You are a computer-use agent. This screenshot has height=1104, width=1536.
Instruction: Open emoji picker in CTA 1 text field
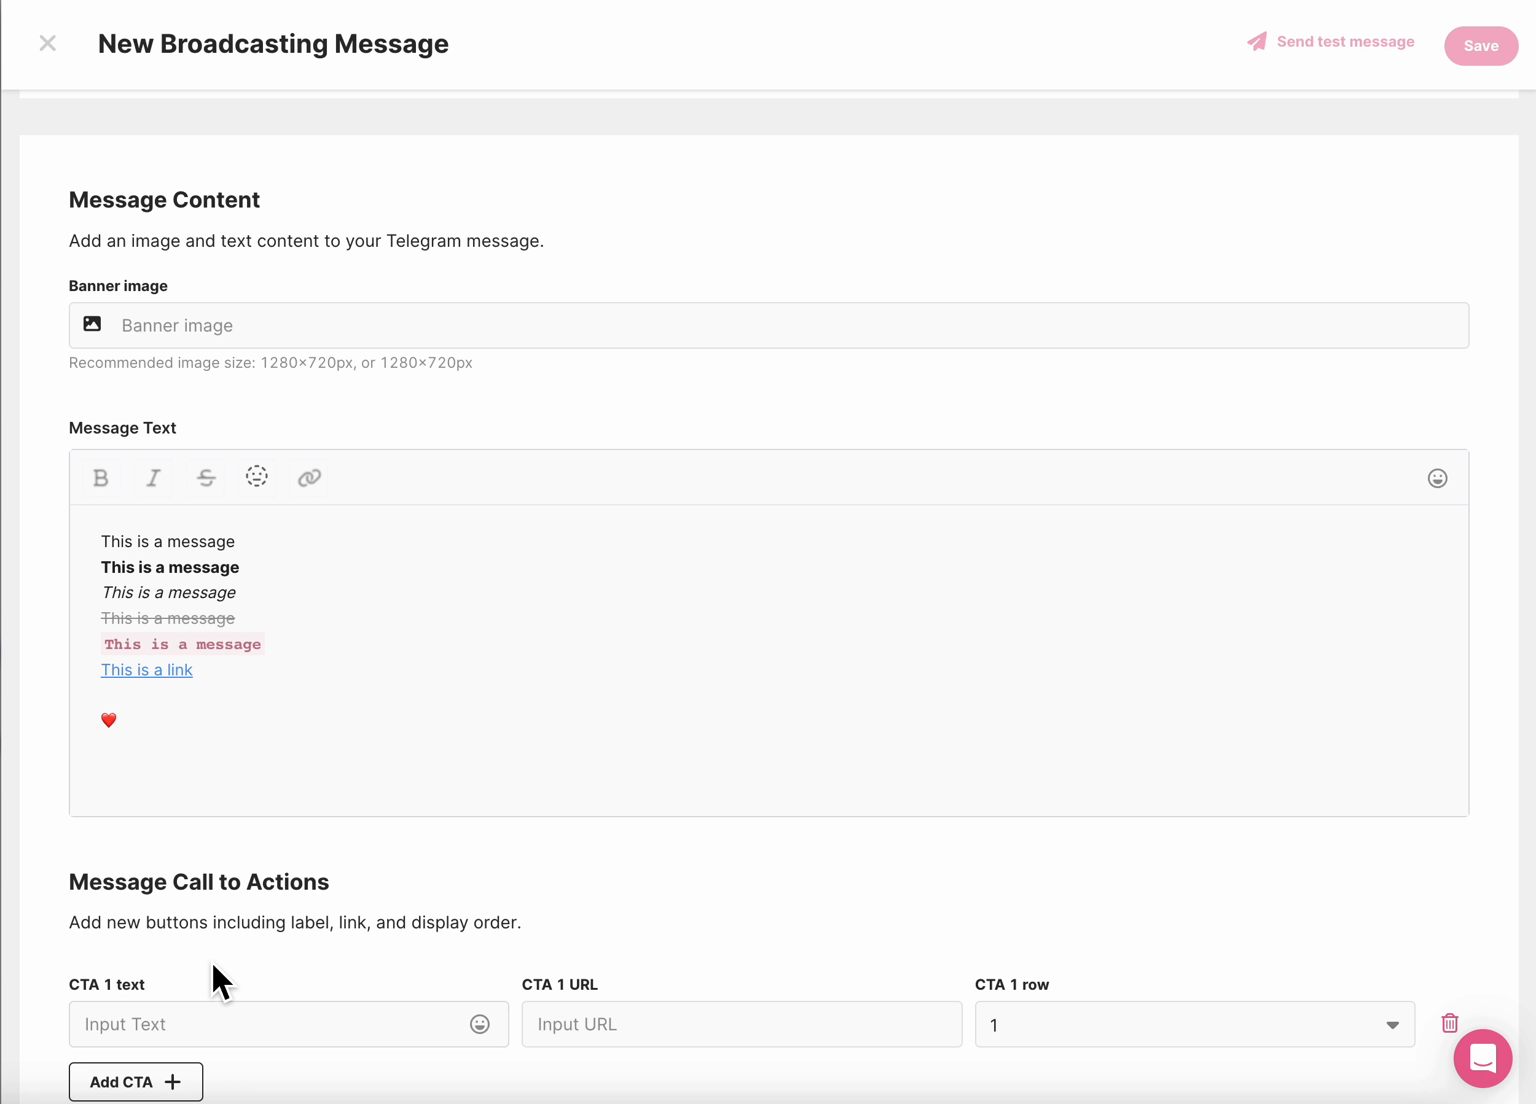pos(479,1024)
